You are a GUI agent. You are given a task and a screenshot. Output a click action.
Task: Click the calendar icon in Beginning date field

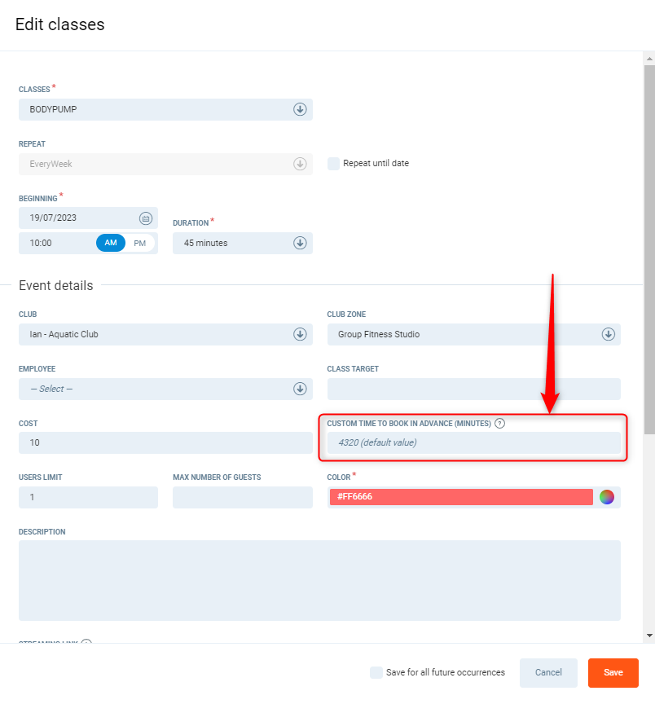pyautogui.click(x=145, y=218)
